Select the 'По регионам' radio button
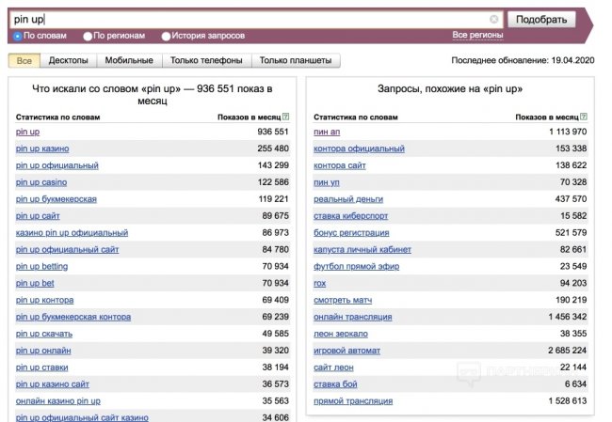Image resolution: width=612 pixels, height=422 pixels. (88, 36)
